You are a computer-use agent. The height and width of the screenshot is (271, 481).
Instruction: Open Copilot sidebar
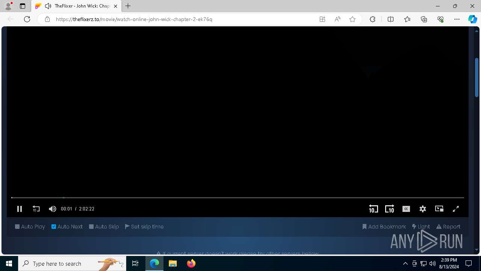pyautogui.click(x=472, y=19)
